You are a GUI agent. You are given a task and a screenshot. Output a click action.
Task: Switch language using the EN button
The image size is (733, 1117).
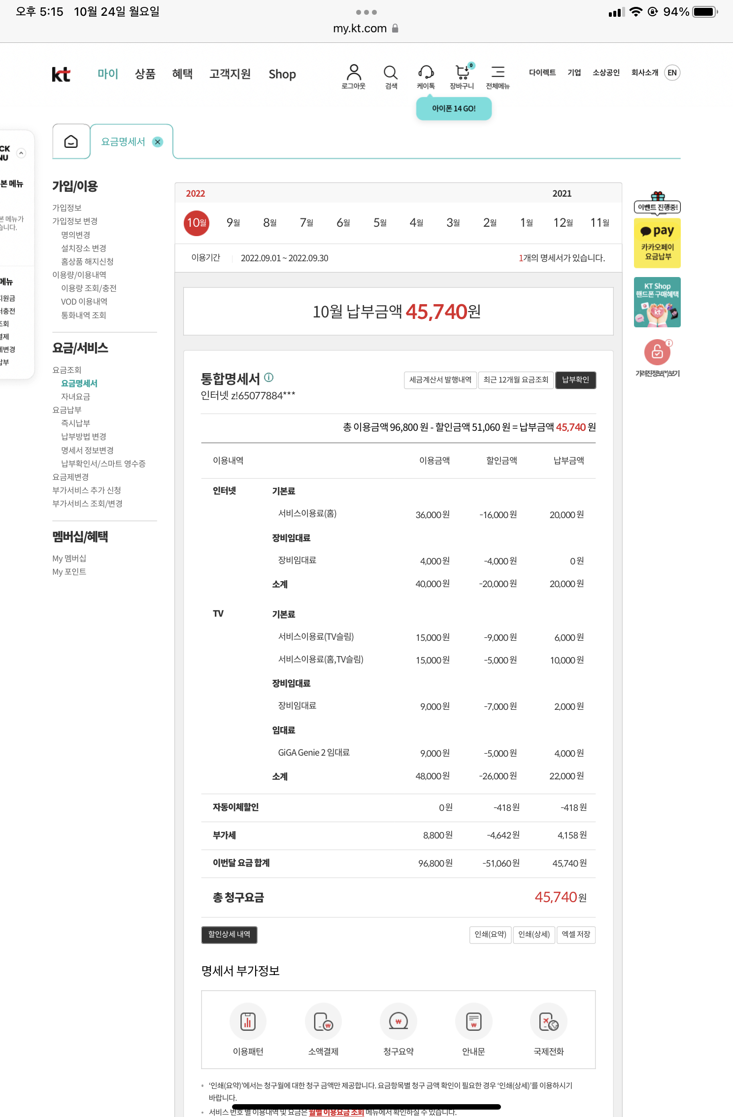pyautogui.click(x=672, y=73)
